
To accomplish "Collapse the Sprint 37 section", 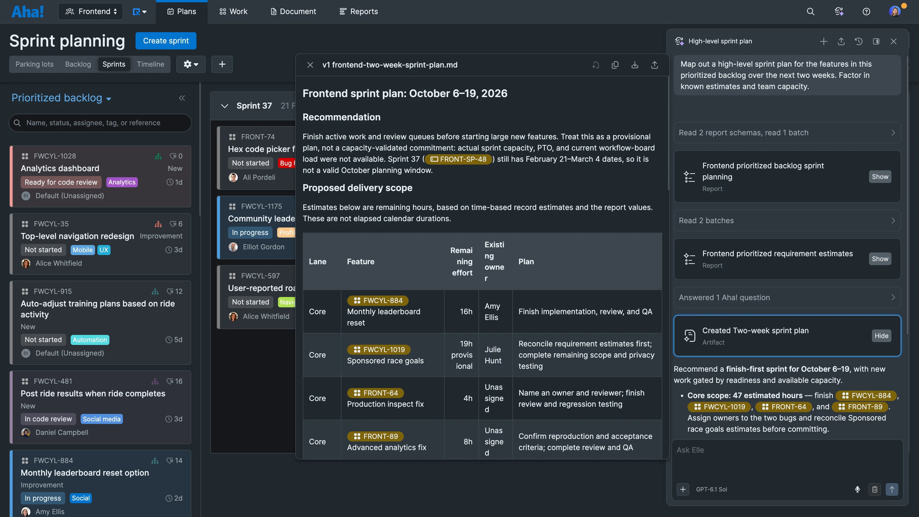I will (224, 106).
